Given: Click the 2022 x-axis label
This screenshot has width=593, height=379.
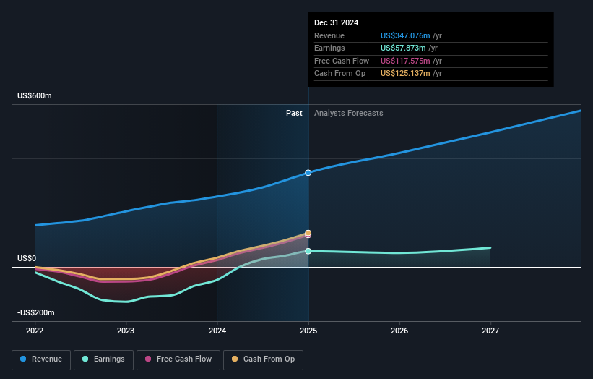Looking at the screenshot, I should coord(35,331).
